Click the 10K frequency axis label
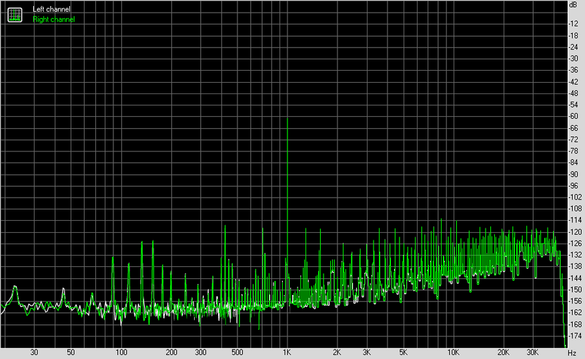This screenshot has height=359, width=585. pos(454,352)
